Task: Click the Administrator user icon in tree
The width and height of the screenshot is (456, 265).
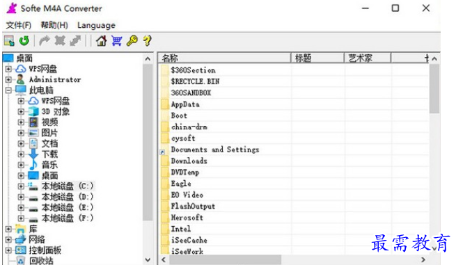Action: click(x=20, y=79)
